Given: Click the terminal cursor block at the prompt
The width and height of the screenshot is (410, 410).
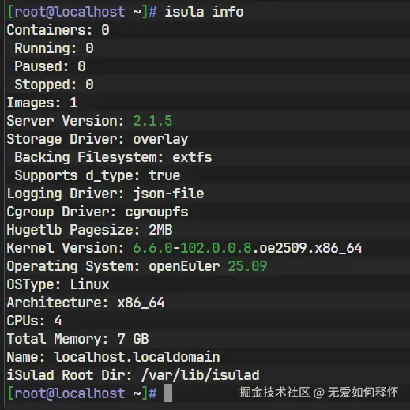Looking at the screenshot, I should click(168, 393).
